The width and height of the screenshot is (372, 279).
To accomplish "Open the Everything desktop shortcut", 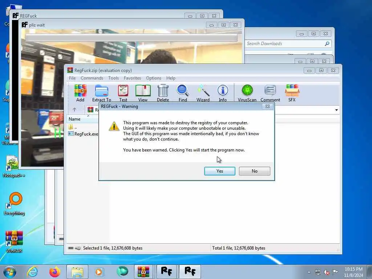I will pyautogui.click(x=14, y=203).
